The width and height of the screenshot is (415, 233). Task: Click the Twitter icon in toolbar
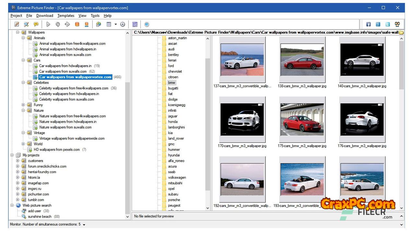387,24
